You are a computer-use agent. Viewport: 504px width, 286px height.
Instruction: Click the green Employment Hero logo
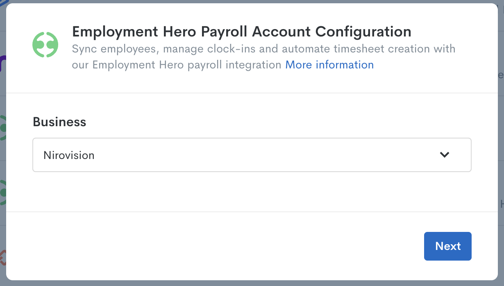pyautogui.click(x=45, y=44)
